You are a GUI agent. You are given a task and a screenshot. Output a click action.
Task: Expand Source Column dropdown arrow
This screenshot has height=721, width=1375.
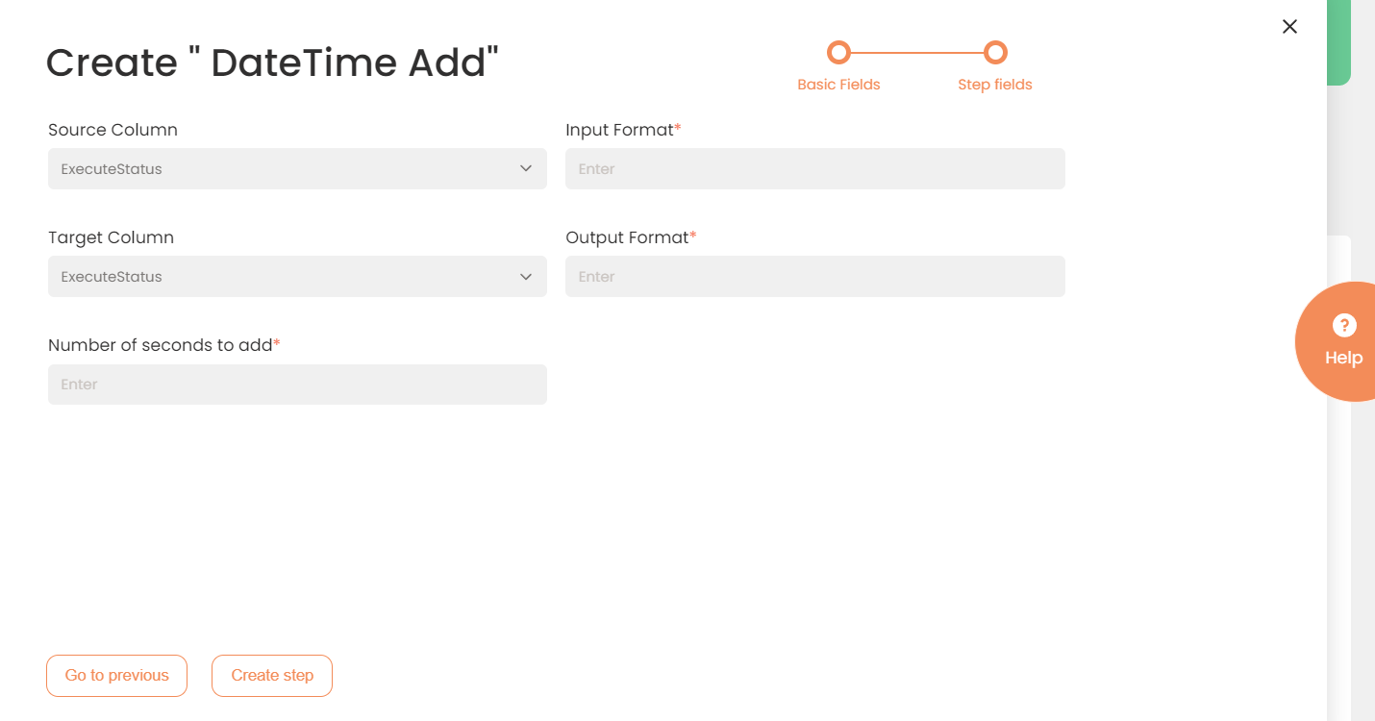(526, 168)
